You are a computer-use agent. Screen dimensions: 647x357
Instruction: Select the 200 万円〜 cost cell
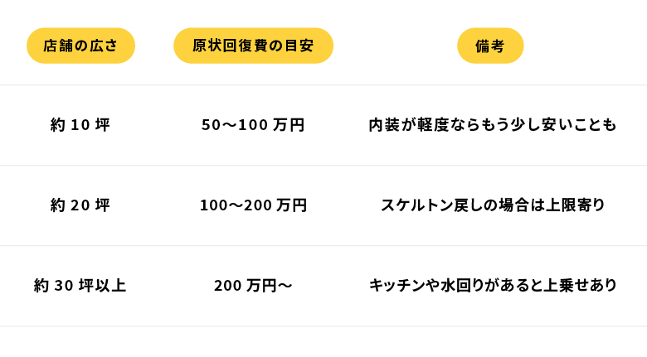(x=253, y=286)
